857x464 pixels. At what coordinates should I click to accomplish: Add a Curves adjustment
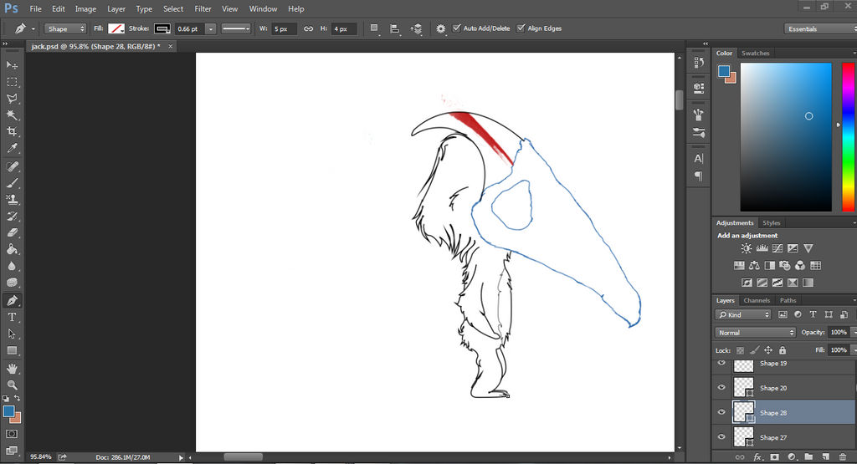coord(777,248)
